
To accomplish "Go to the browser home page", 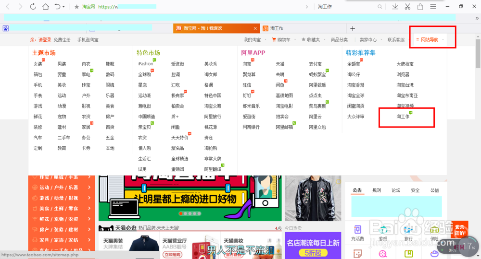I will pos(45,6).
